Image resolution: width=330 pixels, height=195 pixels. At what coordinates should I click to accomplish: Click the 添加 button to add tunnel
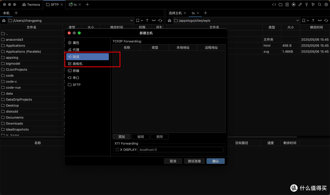[122, 137]
